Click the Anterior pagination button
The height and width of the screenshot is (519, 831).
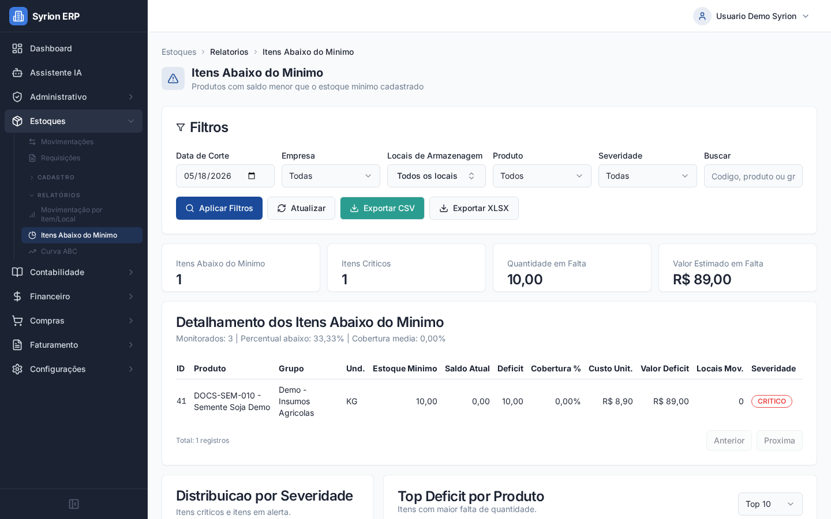tap(729, 441)
